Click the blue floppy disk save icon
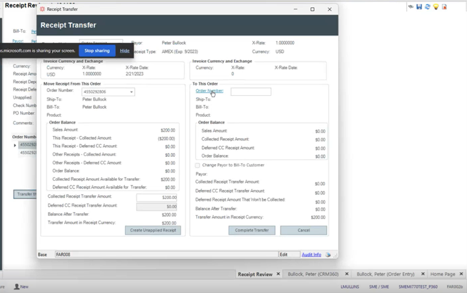Screen dimensions: 467x293 tap(419, 6)
